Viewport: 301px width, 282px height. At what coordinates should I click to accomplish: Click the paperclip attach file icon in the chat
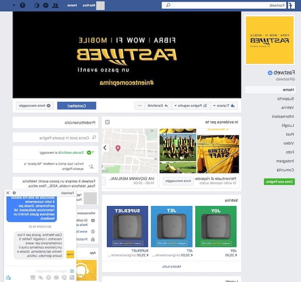(x=40, y=278)
